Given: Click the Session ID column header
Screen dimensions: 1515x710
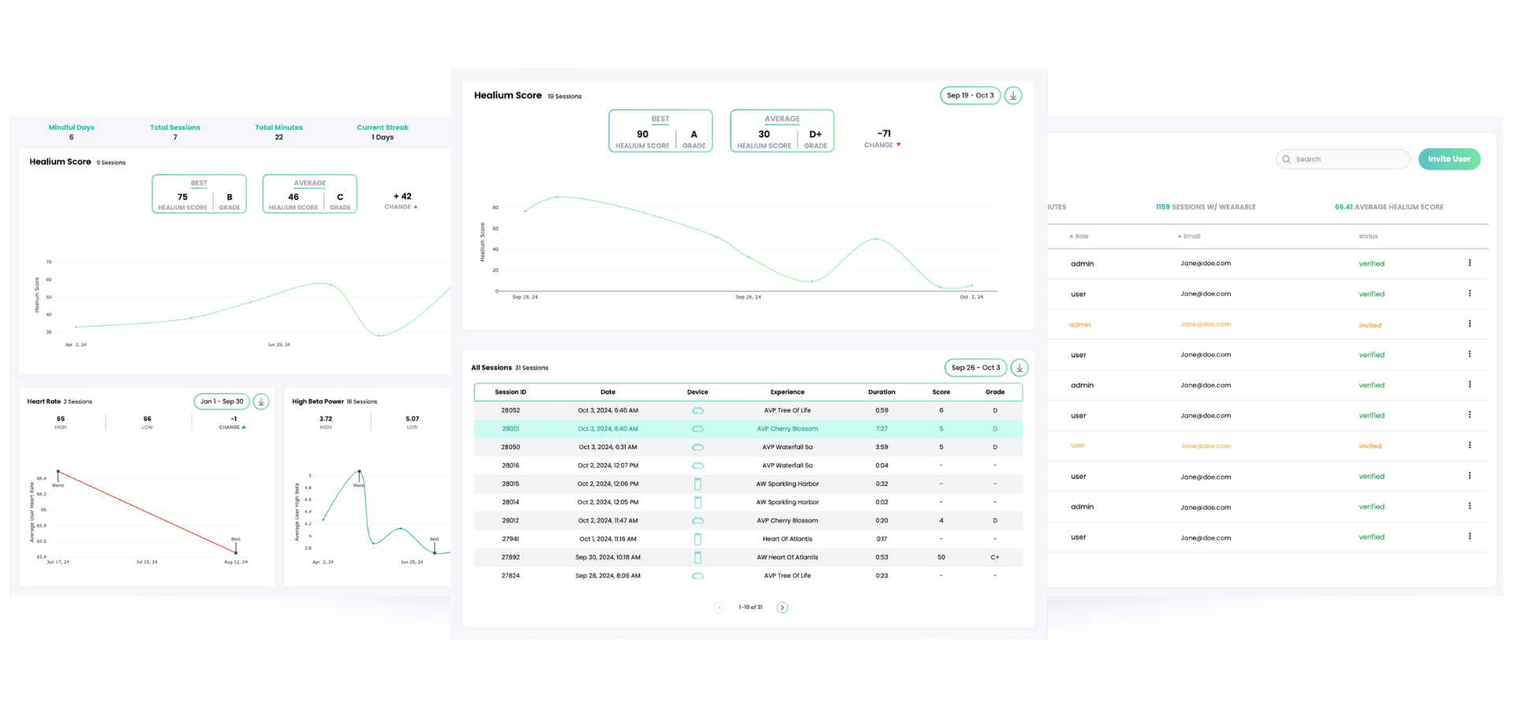Looking at the screenshot, I should (x=511, y=392).
